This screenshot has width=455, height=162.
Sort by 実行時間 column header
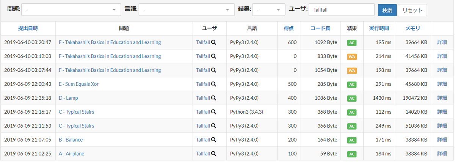pyautogui.click(x=379, y=28)
